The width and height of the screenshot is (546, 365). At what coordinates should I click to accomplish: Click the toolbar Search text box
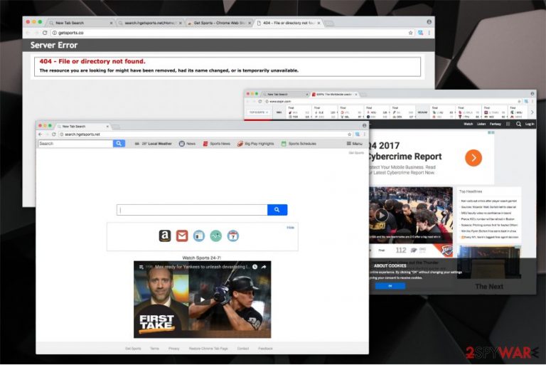[75, 144]
